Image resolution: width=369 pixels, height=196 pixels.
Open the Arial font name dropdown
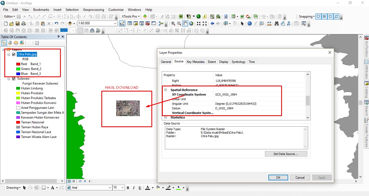(x=110, y=188)
